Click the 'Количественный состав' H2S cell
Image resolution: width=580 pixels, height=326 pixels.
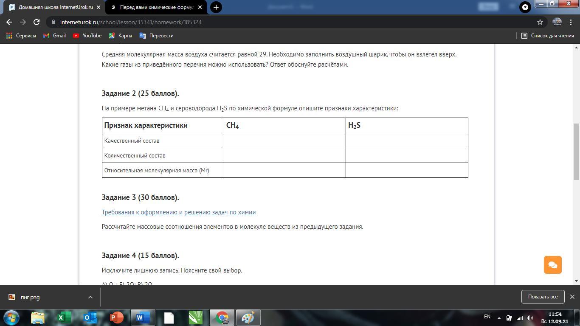(407, 155)
